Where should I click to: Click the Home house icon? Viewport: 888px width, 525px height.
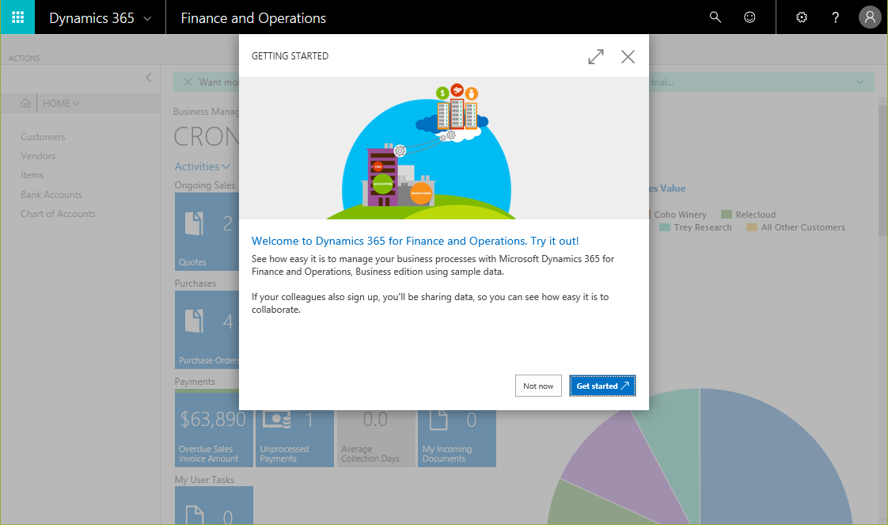[x=25, y=103]
